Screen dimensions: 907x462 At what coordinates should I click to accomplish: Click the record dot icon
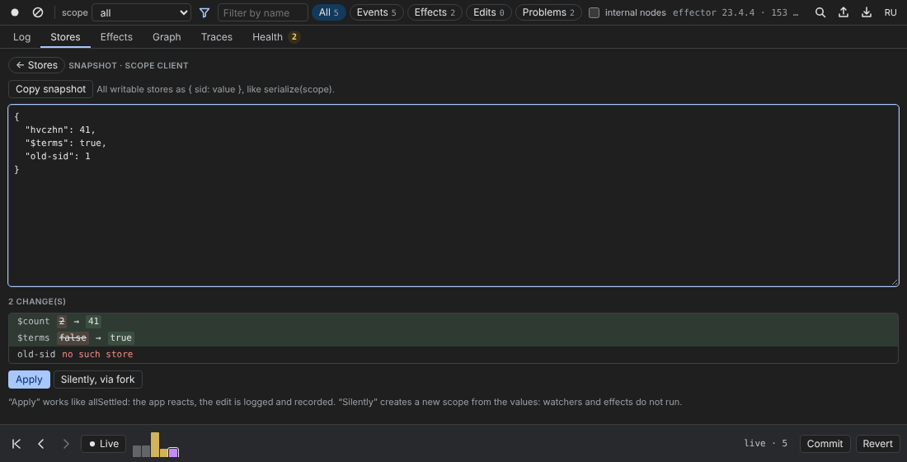[15, 12]
